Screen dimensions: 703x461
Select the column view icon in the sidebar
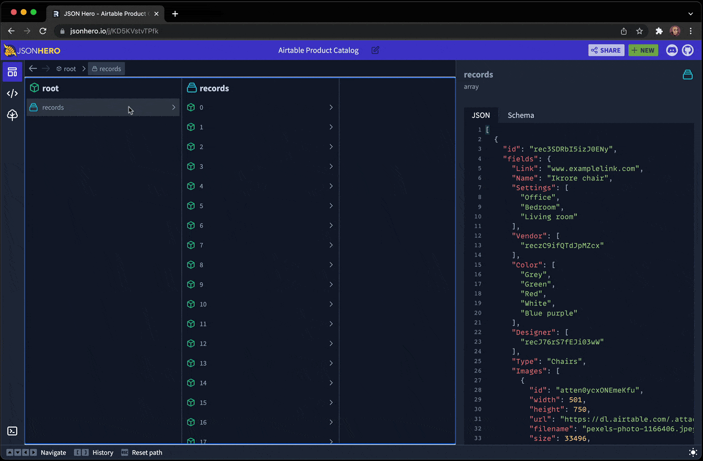click(x=12, y=72)
